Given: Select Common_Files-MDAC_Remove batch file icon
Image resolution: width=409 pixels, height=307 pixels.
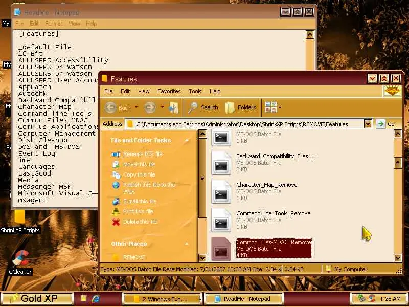Looking at the screenshot, I should [x=221, y=249].
